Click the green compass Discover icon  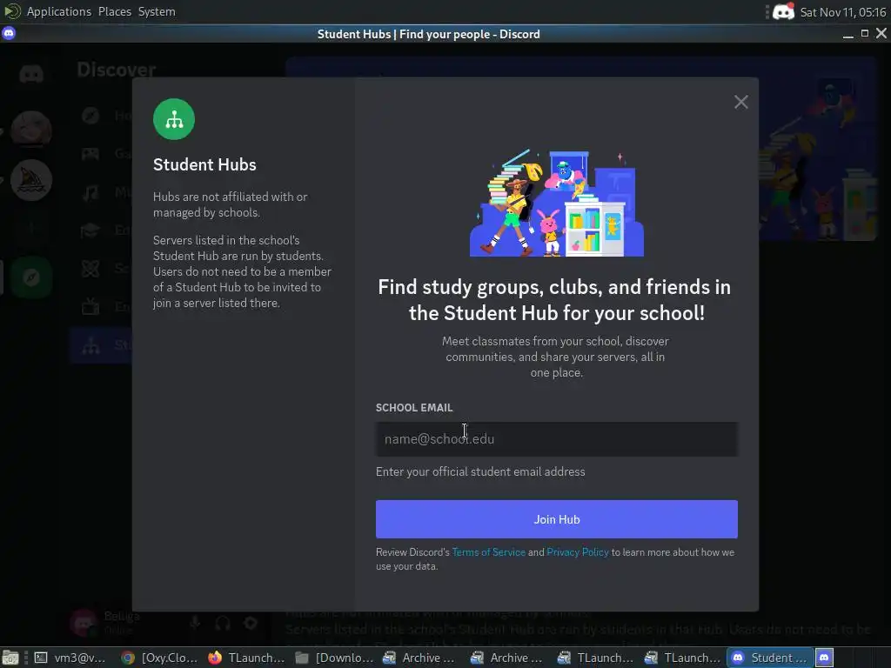click(31, 277)
